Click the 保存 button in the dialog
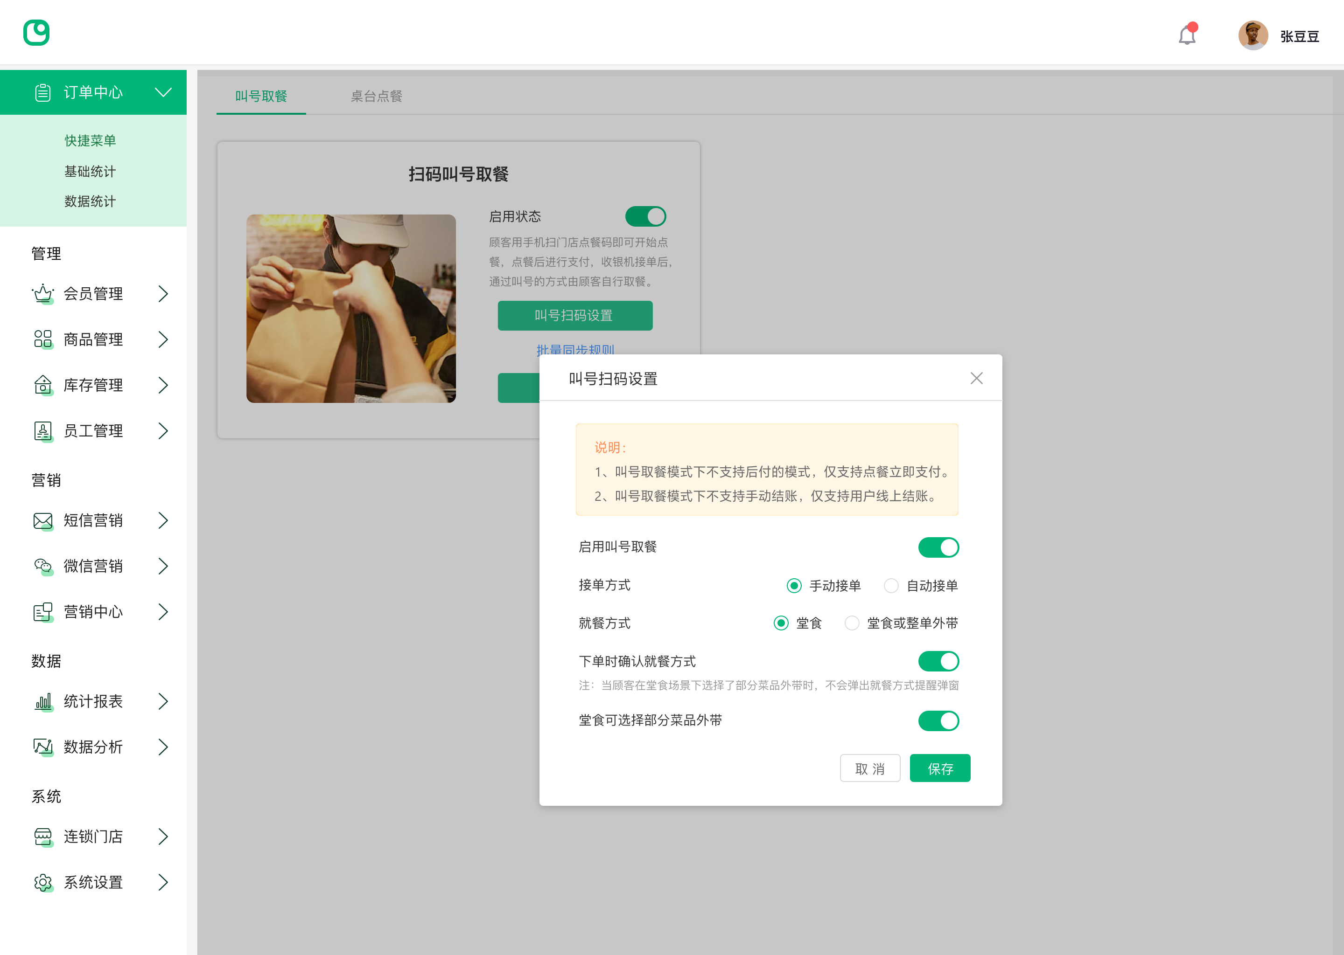 click(x=940, y=768)
